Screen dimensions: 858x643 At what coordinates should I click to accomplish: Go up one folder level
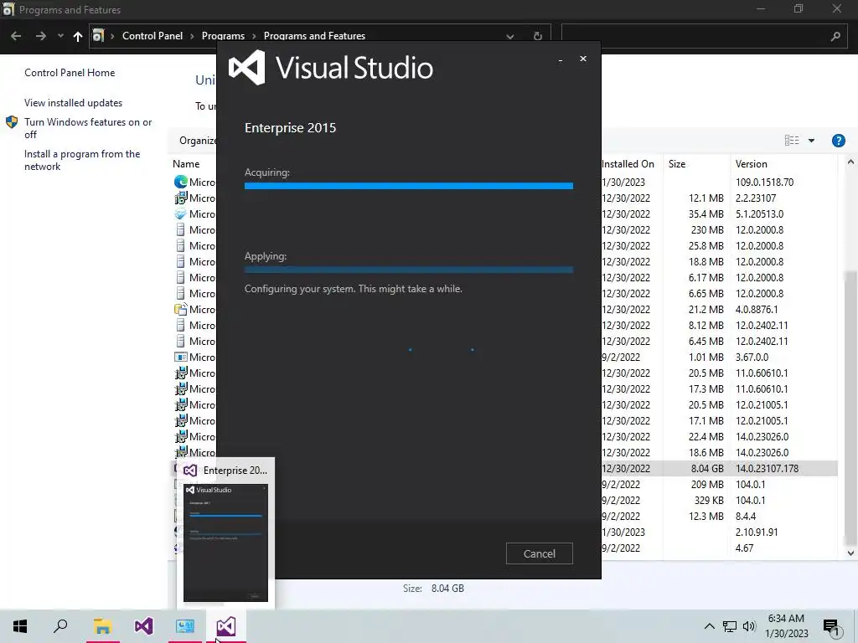coord(78,36)
